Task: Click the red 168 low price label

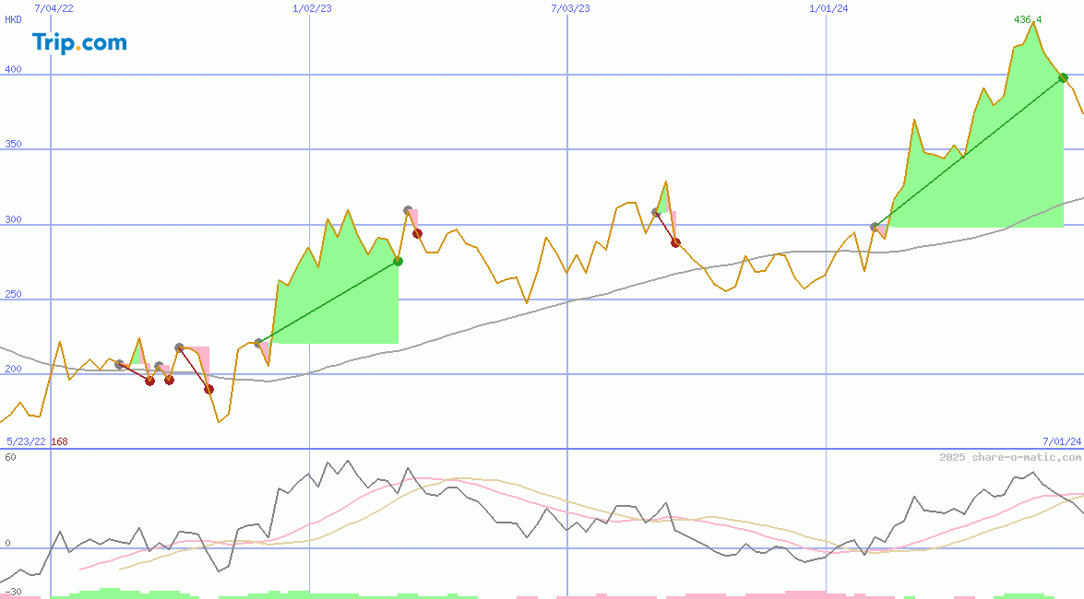Action: tap(59, 441)
